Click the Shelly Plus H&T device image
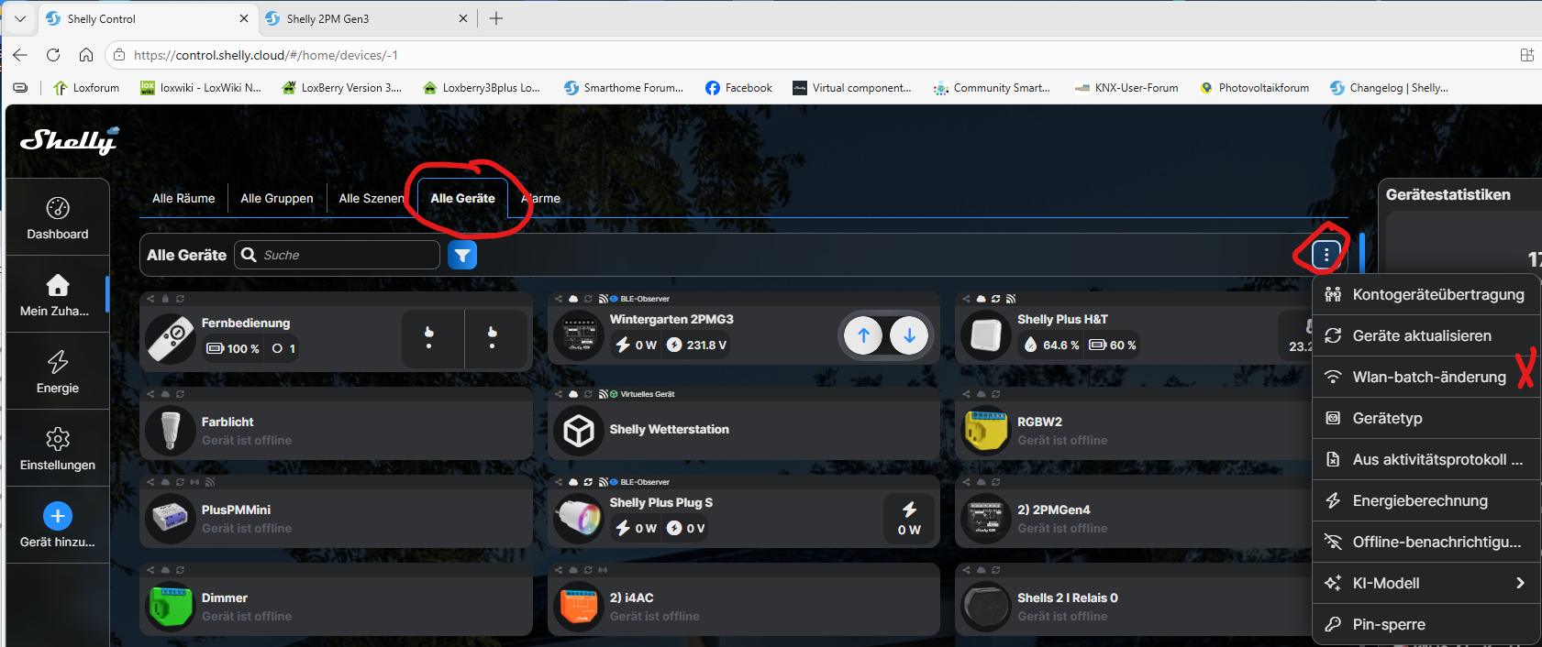Screen dimensions: 1542x647 pyautogui.click(x=986, y=335)
